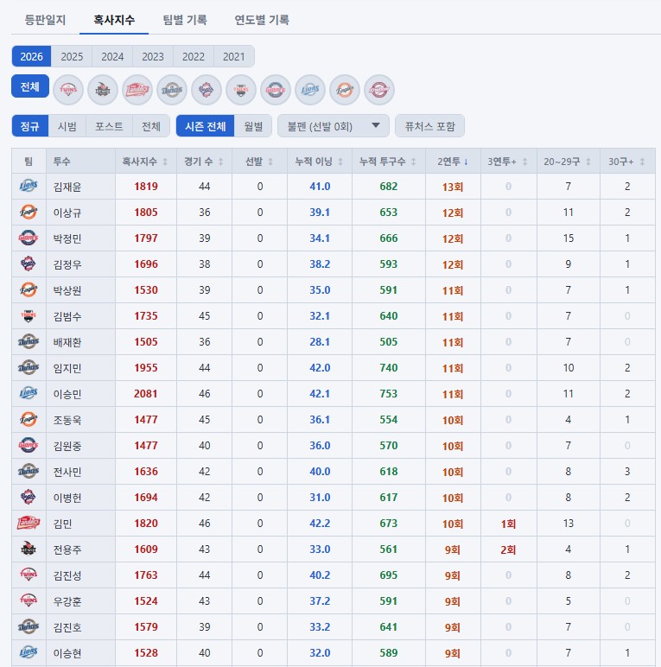
Task: Select the 2022 season
Action: (193, 56)
